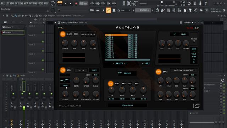Image resolution: width=227 pixels, height=128 pixels.
Task: Open the Piano roll view icon
Action: [163, 10]
